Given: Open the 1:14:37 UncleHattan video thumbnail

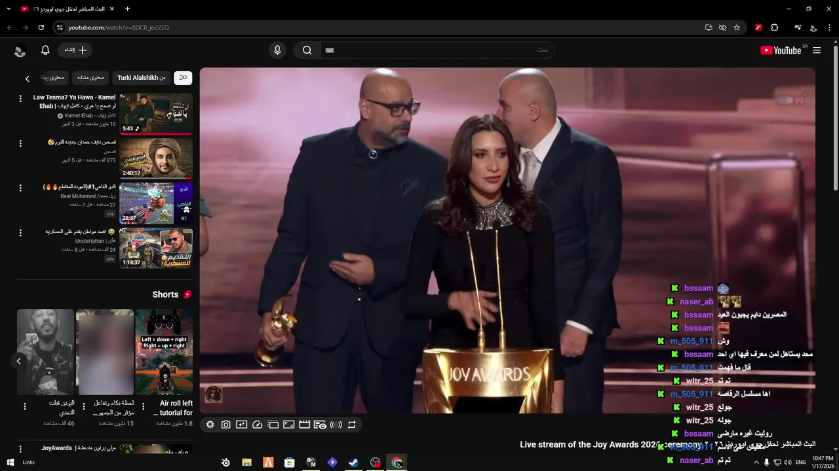Looking at the screenshot, I should (156, 248).
